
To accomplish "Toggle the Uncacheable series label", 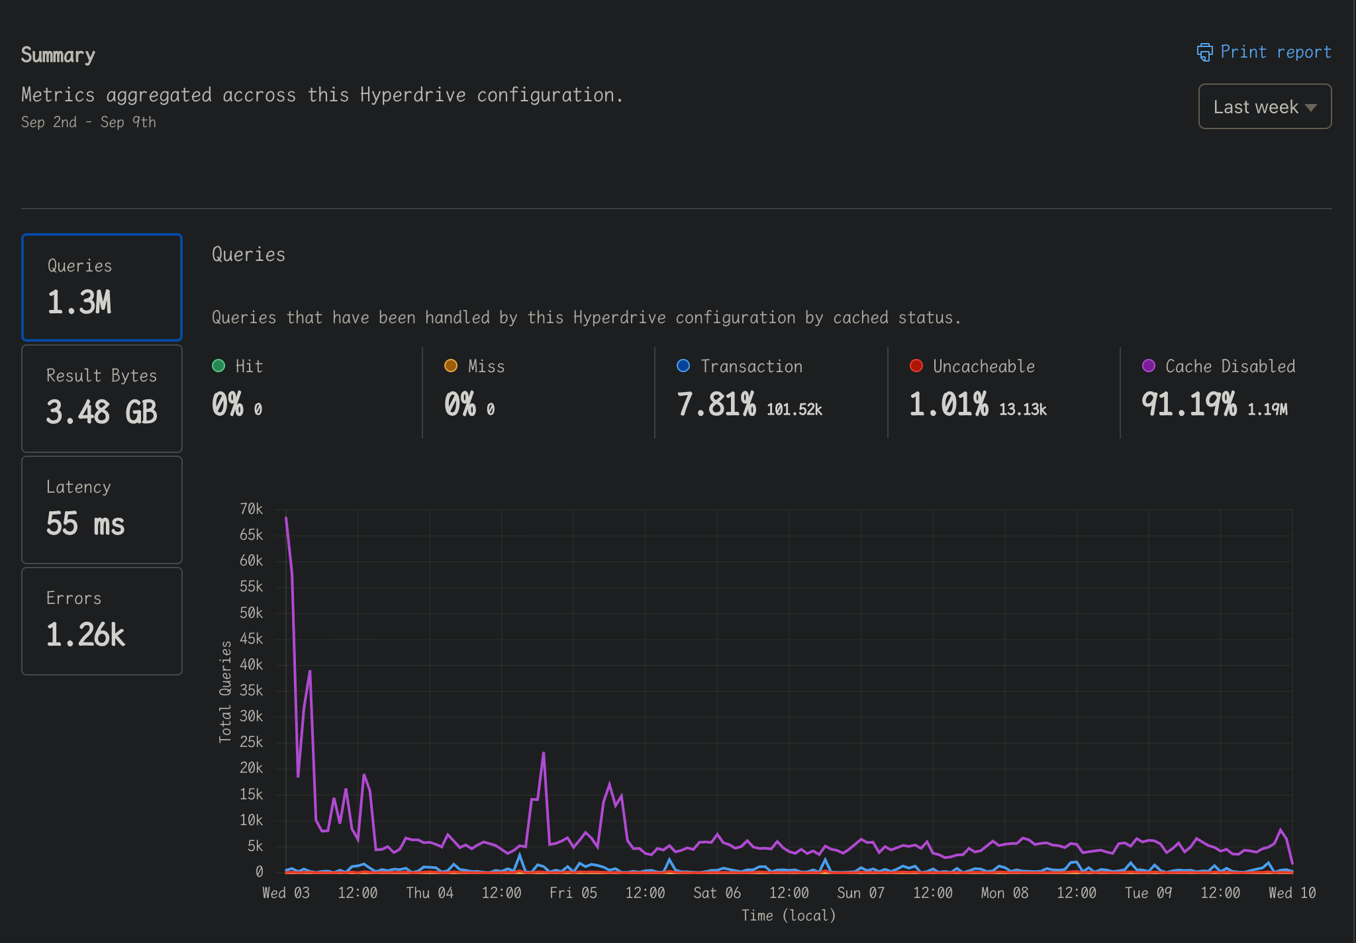I will 984,366.
